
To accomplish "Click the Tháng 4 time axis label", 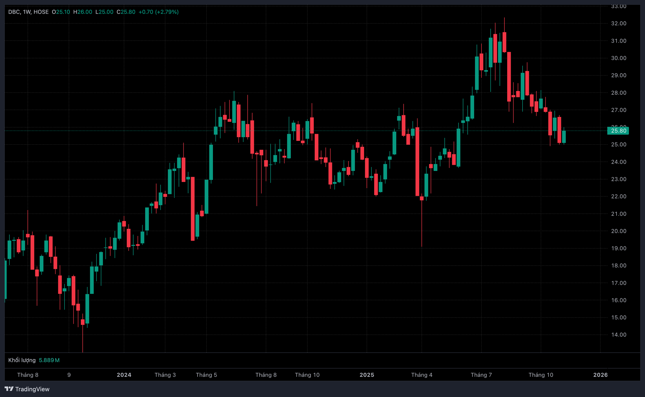I will click(x=422, y=375).
